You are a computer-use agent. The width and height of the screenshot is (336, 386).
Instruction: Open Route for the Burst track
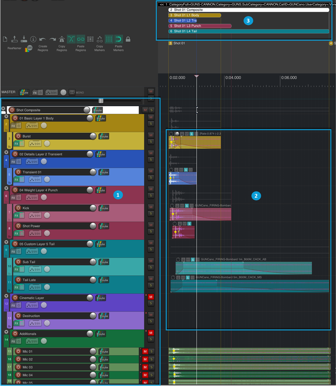(x=104, y=136)
